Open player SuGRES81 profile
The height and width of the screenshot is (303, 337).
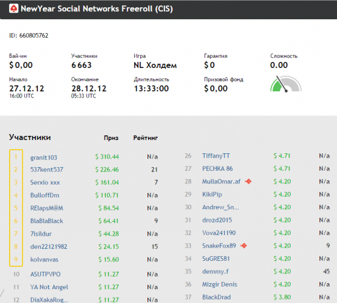click(x=216, y=259)
